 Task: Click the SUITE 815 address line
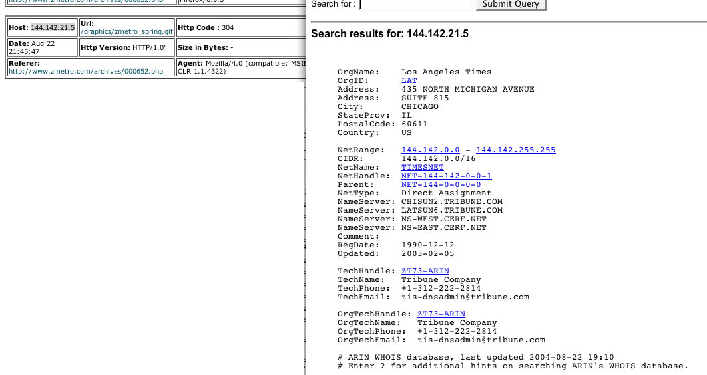tap(425, 98)
